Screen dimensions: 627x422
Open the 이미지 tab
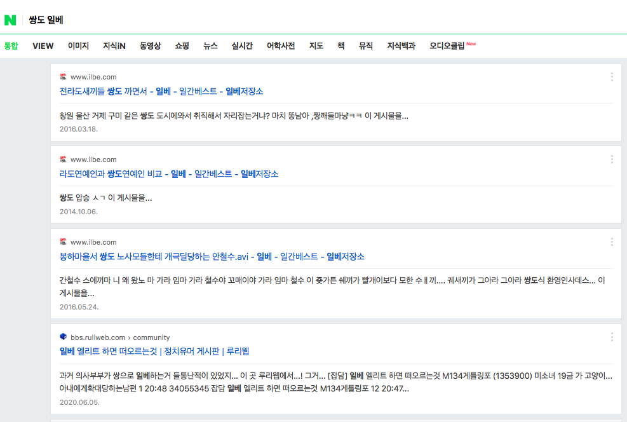[78, 46]
